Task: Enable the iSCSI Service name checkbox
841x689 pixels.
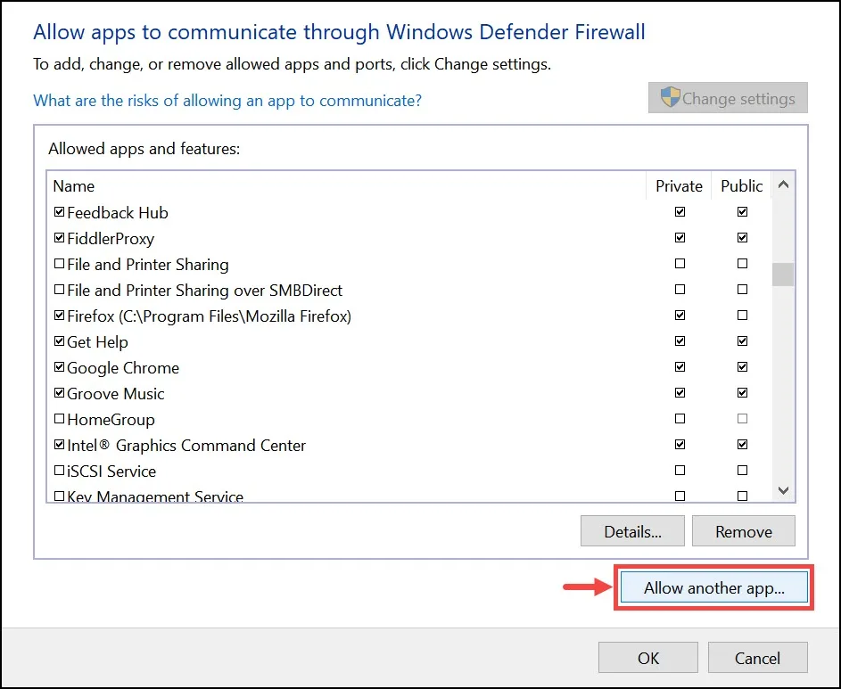Action: pyautogui.click(x=60, y=471)
